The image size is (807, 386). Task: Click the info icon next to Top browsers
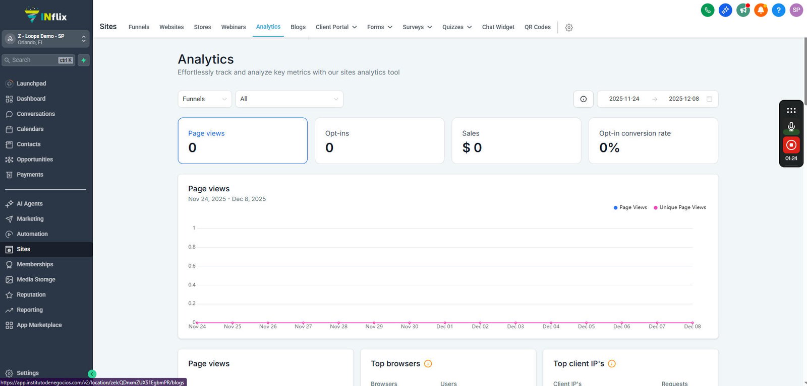click(428, 364)
